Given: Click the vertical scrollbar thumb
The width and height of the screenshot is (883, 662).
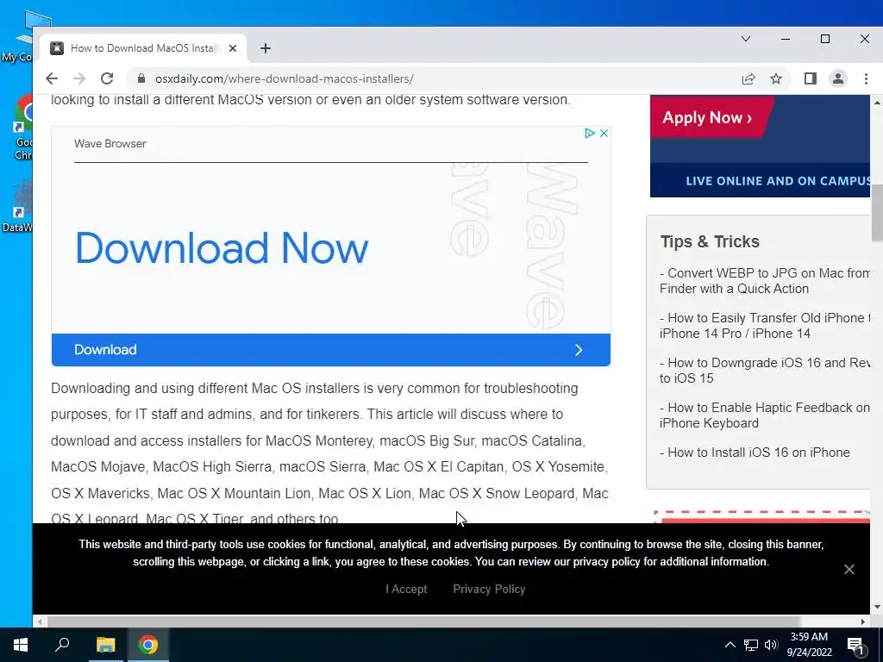Looking at the screenshot, I should [x=877, y=212].
